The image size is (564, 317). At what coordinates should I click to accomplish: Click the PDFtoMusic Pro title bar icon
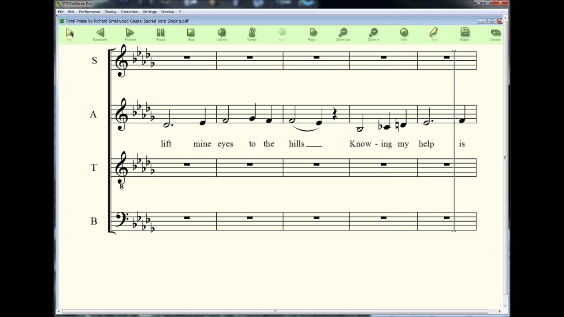59,4
